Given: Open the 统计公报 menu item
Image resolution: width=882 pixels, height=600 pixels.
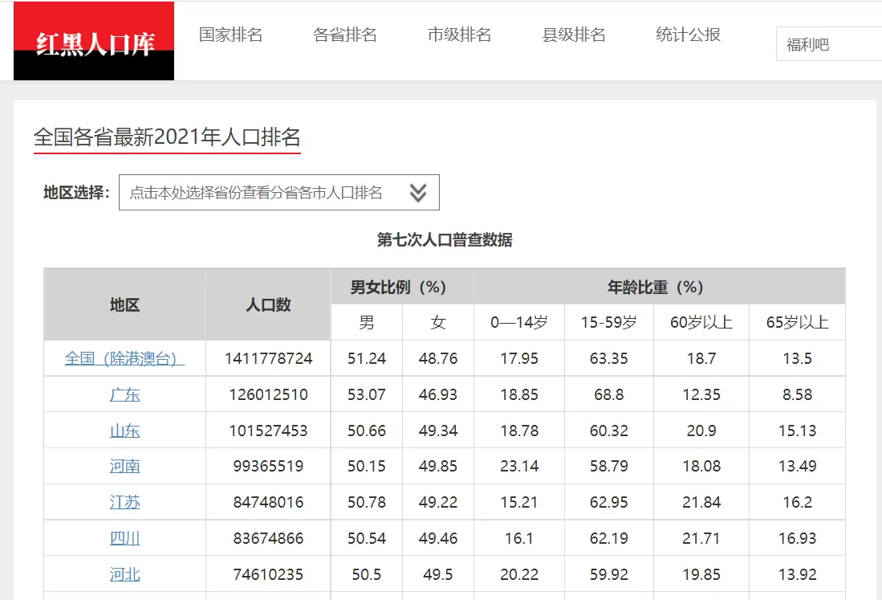Looking at the screenshot, I should tap(688, 35).
